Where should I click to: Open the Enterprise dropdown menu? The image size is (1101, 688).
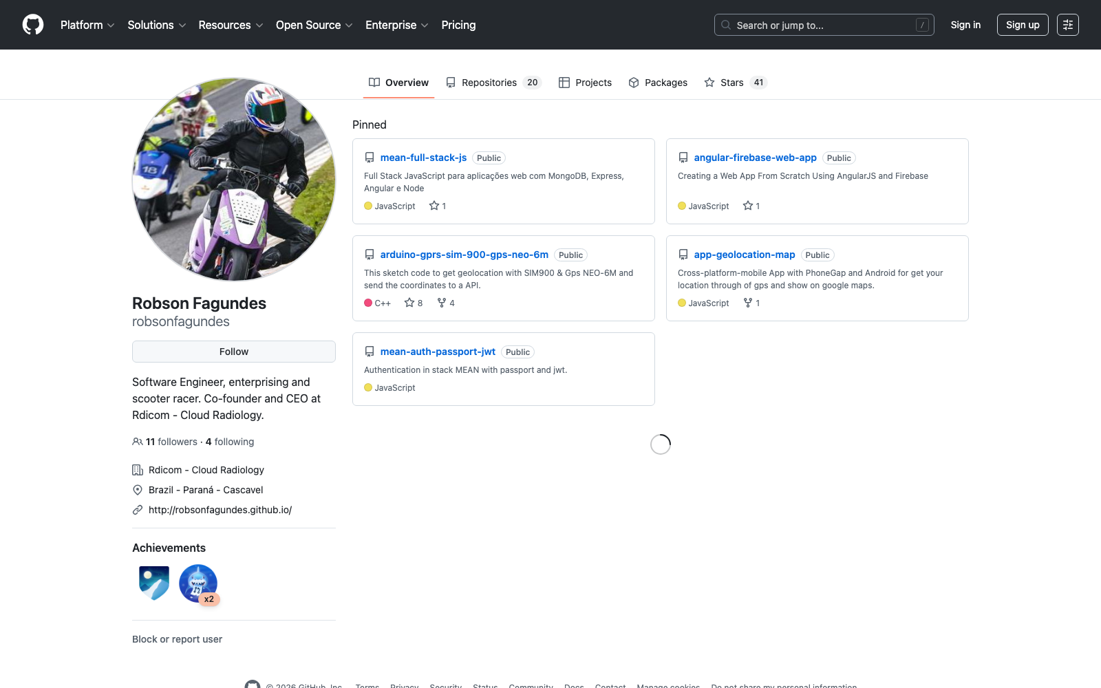[x=397, y=25]
